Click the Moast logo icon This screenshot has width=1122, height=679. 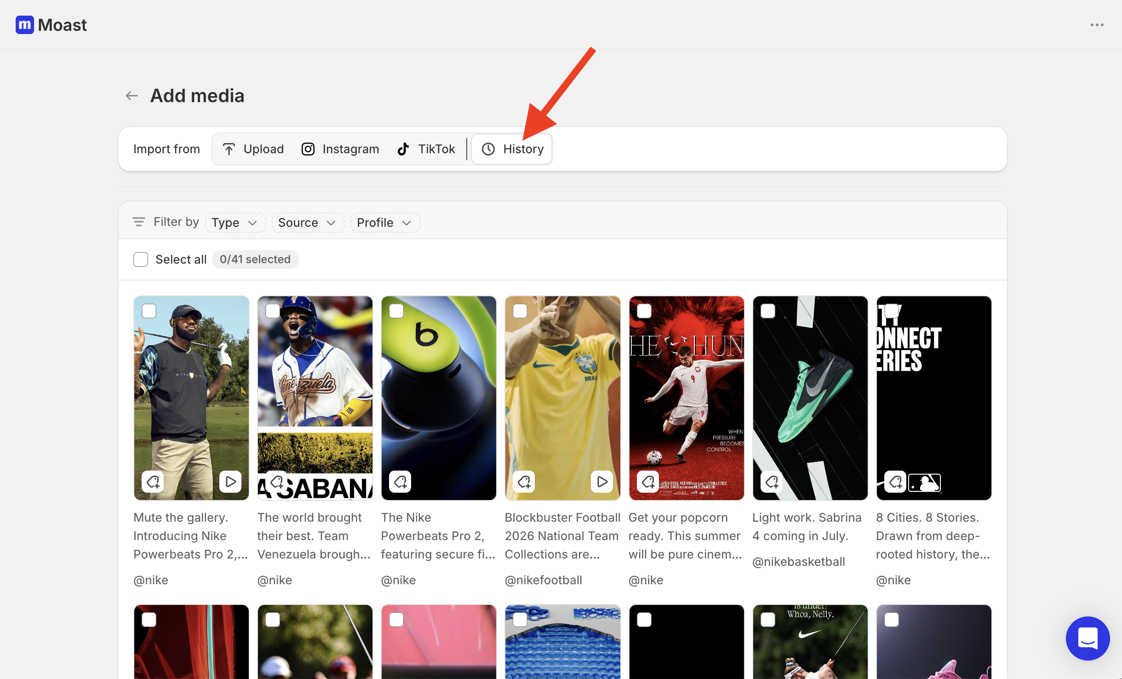click(x=25, y=25)
